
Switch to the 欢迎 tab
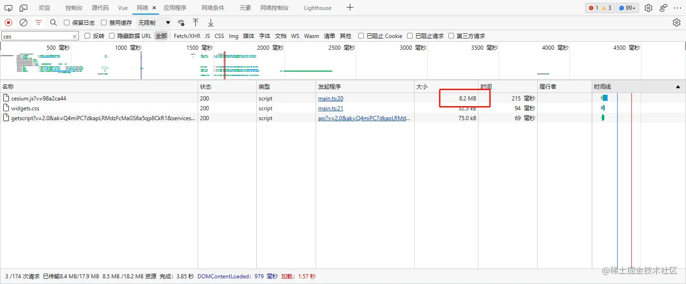(x=44, y=8)
